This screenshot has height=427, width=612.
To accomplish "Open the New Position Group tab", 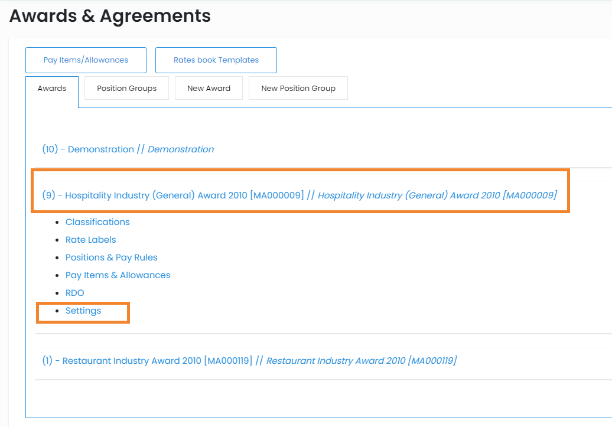I will tap(298, 89).
